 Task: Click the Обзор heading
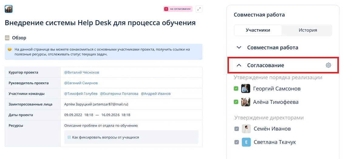(19, 38)
